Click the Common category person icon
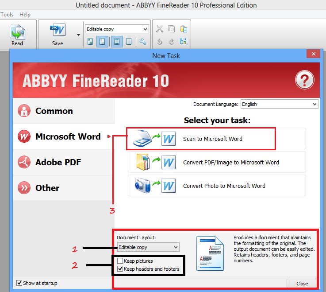326x292 pixels. (x=24, y=111)
